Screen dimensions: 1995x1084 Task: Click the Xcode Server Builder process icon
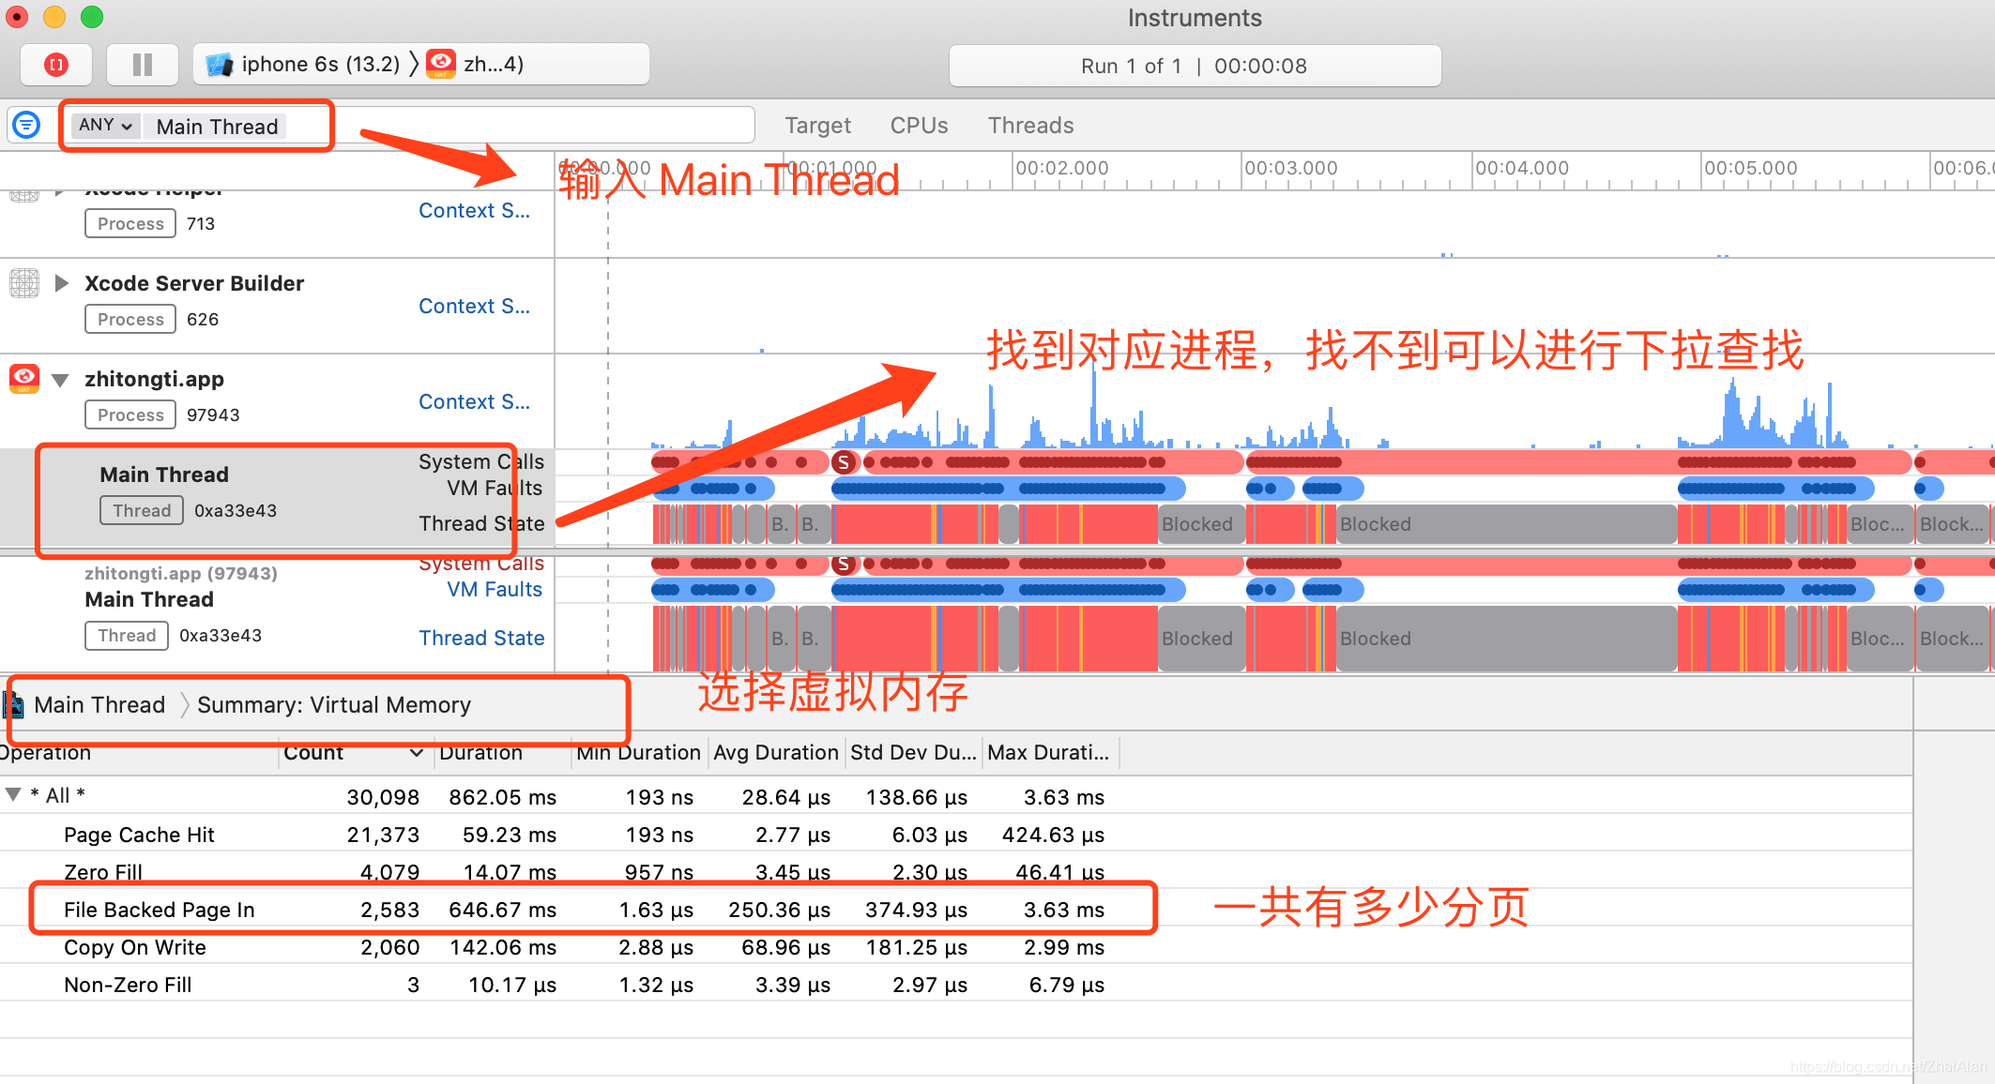(x=24, y=283)
